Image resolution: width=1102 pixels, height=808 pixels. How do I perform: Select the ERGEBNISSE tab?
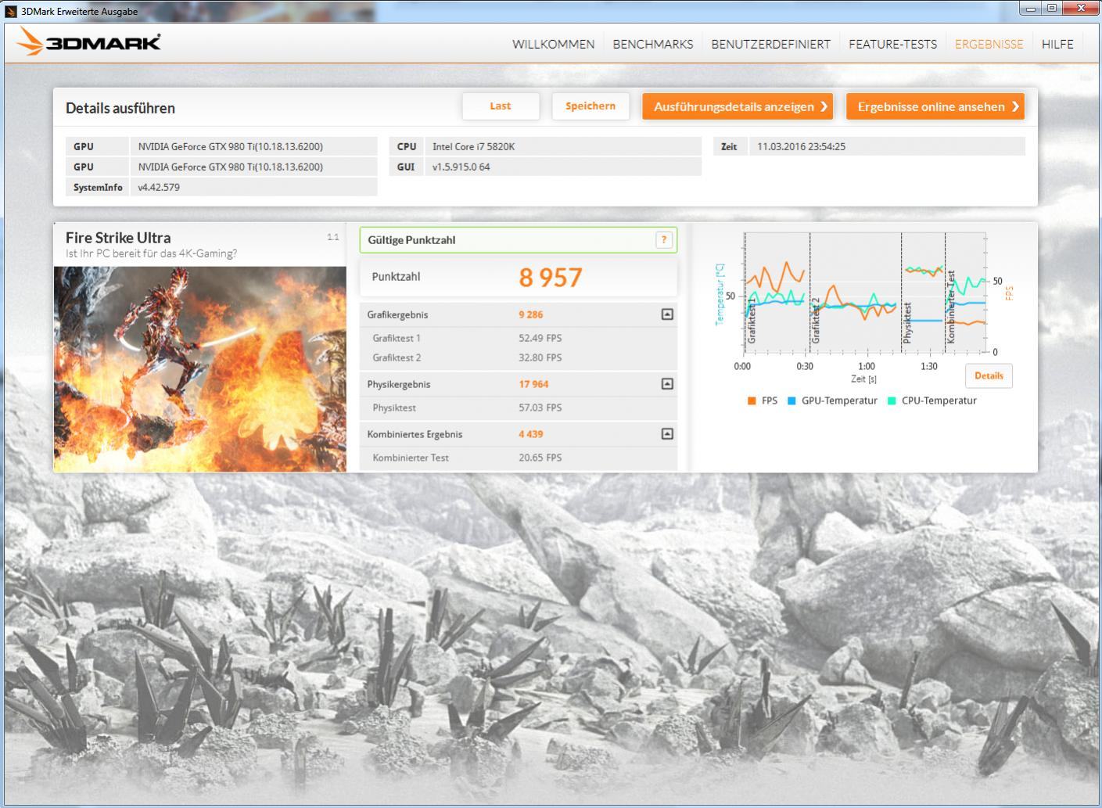click(989, 44)
